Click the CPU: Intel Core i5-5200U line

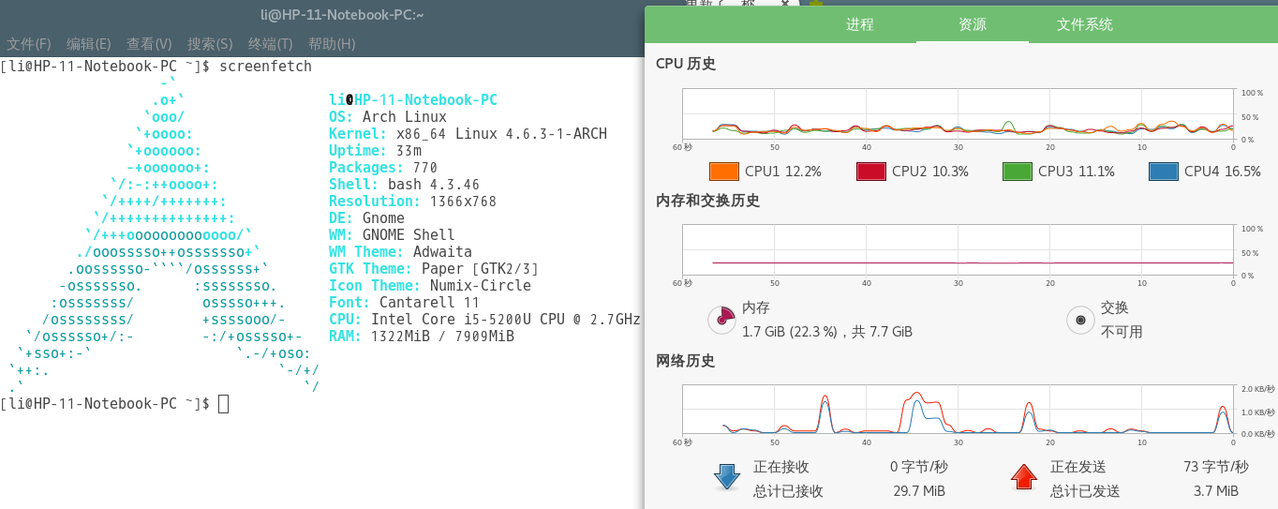click(x=484, y=320)
